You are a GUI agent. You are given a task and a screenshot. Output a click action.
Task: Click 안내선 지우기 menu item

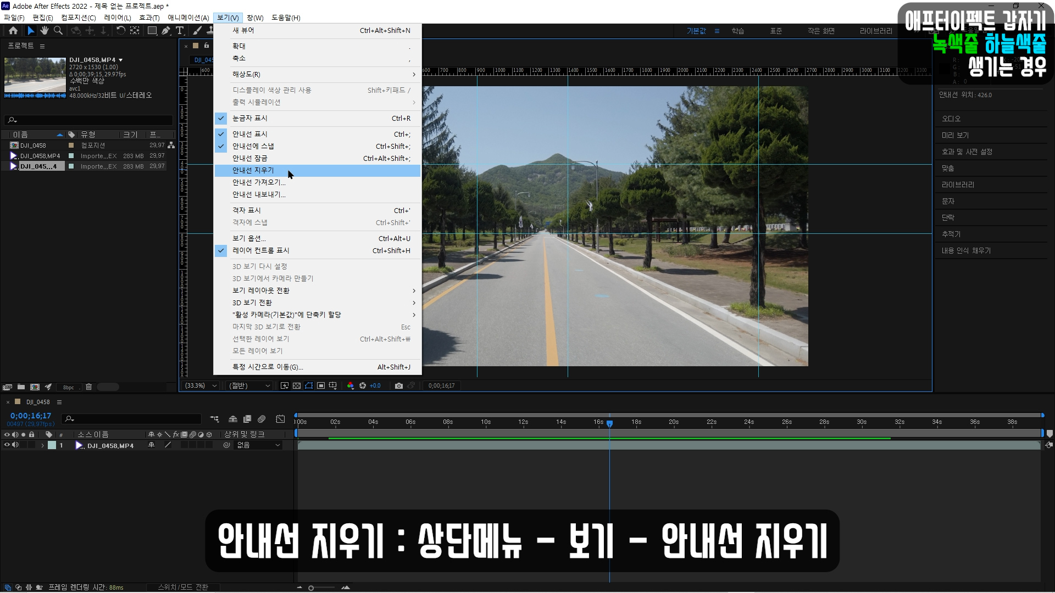coord(253,170)
